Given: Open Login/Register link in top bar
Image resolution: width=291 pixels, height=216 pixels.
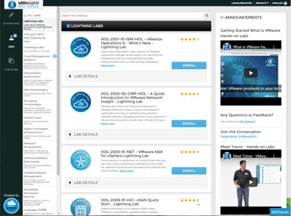Looking at the screenshot, I should click(x=242, y=3).
